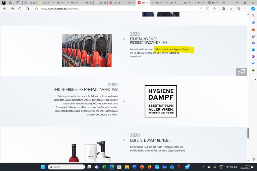Toggle Read aloud in the address bar
Screen dimensions: 257x171
(201, 9)
